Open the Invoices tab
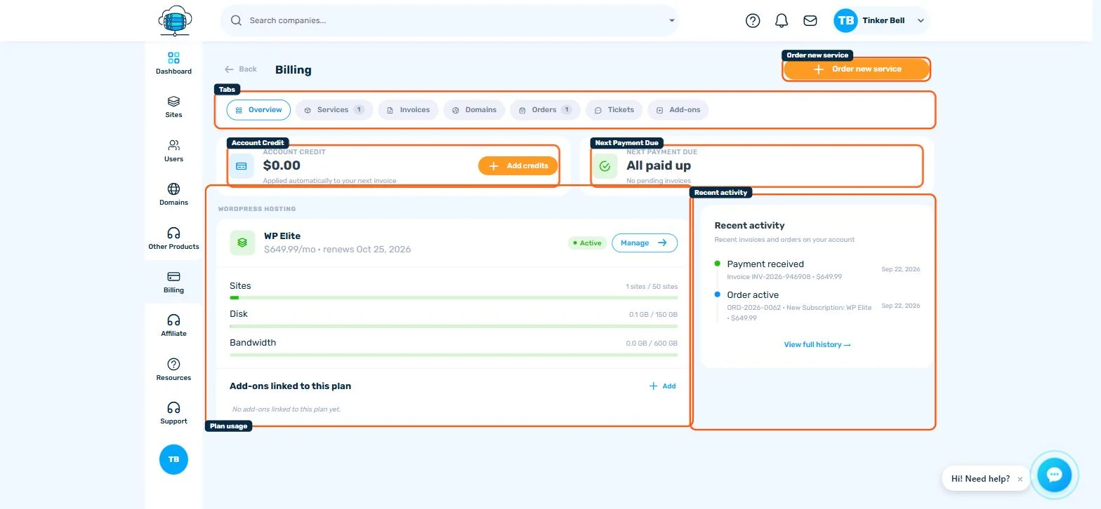Screen dimensions: 1101x509 coord(409,109)
